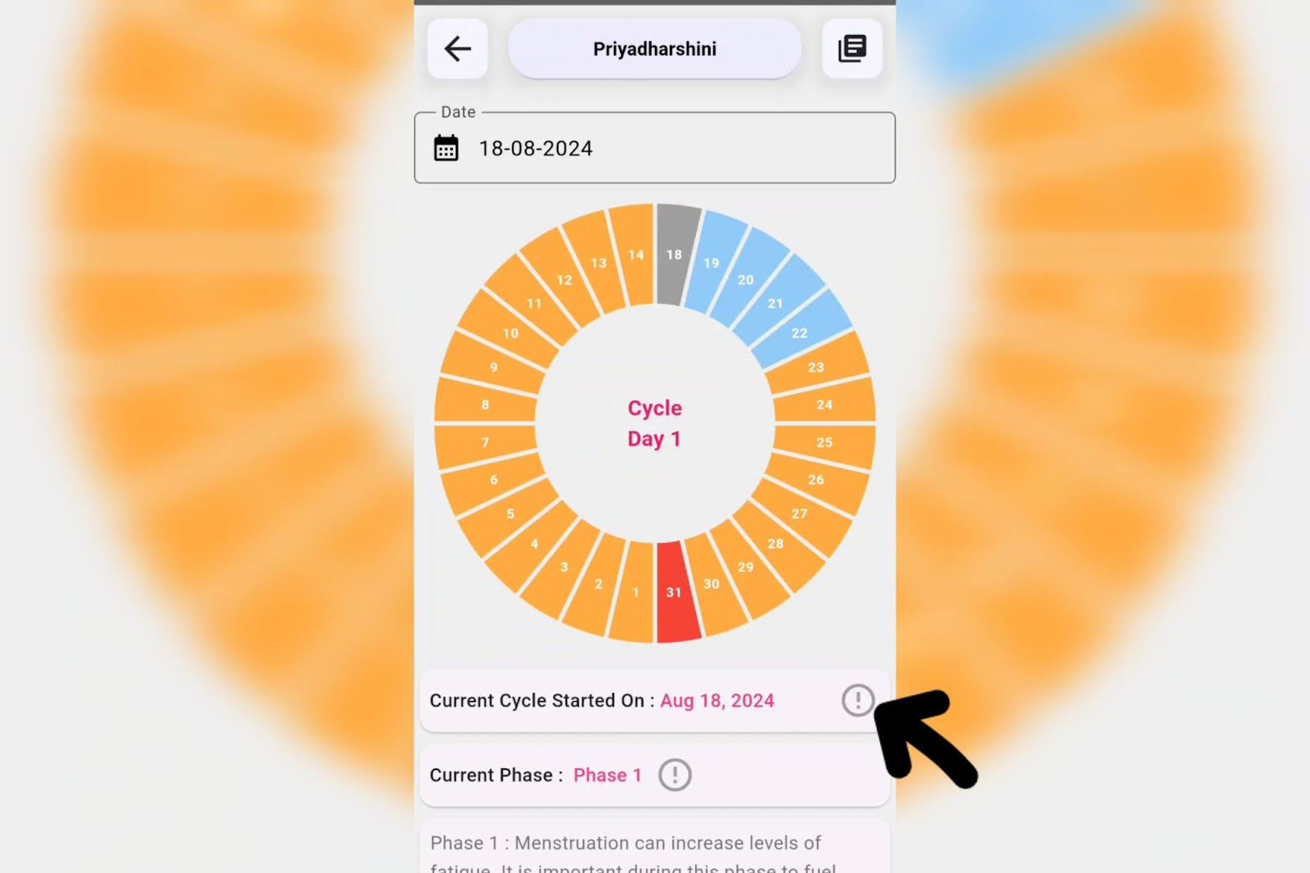
Task: Tap the Cycle Day 1 center text
Action: 654,423
